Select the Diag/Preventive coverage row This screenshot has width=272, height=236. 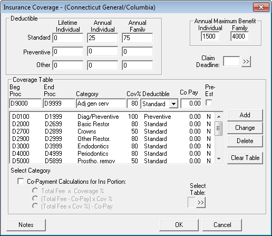coord(112,117)
